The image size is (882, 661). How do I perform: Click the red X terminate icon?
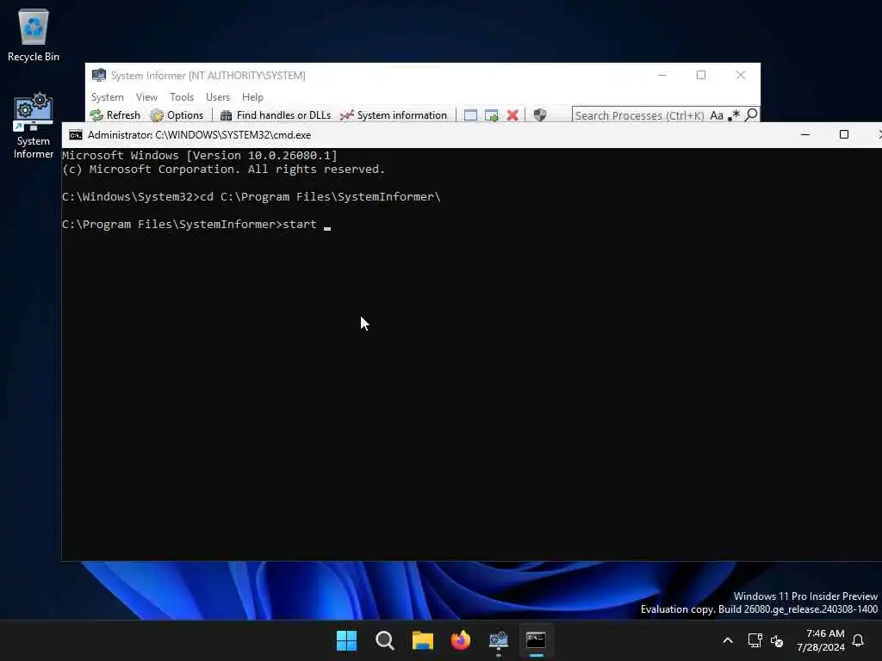point(512,115)
